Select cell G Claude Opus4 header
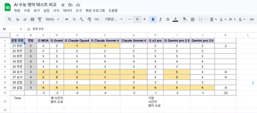Screen dimensions: 257x113 tap(77, 41)
